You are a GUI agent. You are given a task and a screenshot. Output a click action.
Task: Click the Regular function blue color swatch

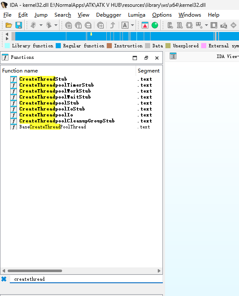pos(58,46)
